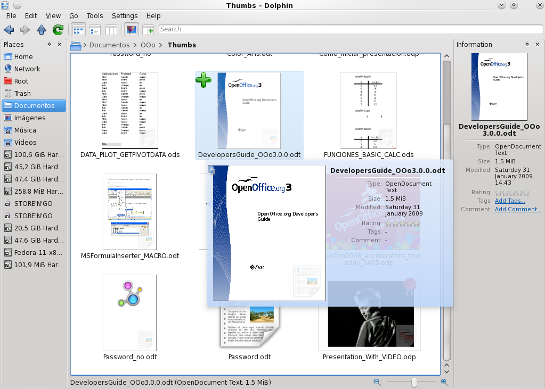Open the Settings menu

pyautogui.click(x=125, y=16)
